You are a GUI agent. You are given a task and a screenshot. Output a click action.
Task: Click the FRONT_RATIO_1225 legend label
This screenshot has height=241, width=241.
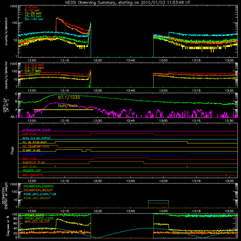point(39,218)
